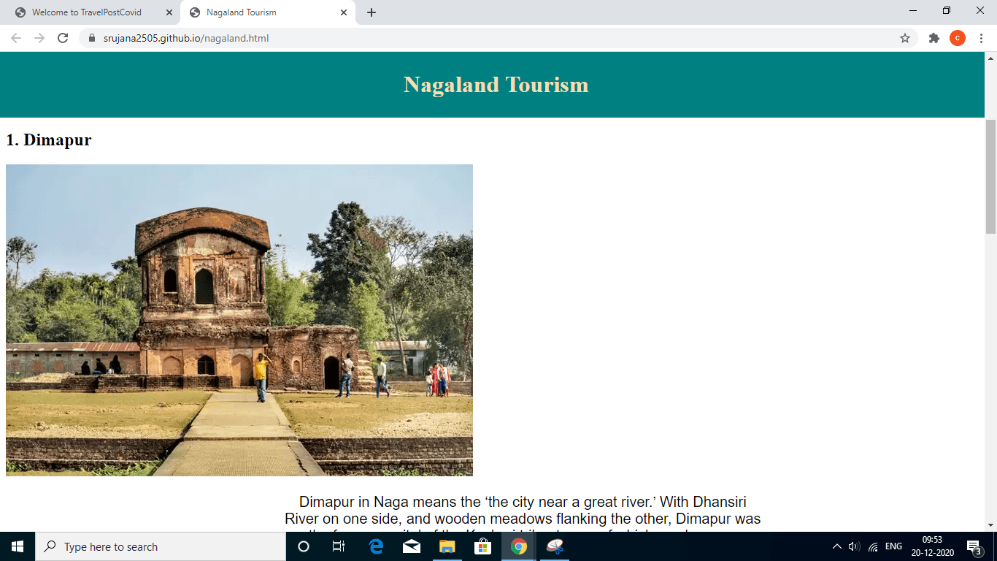The image size is (997, 561).
Task: Click the Type here to search box
Action: click(161, 546)
